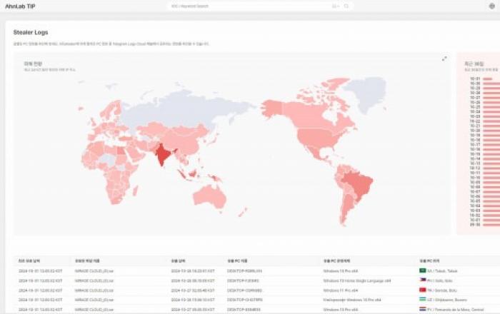Click the Uzbekistan flag in fourth row
The image size is (500, 314).
(422, 300)
